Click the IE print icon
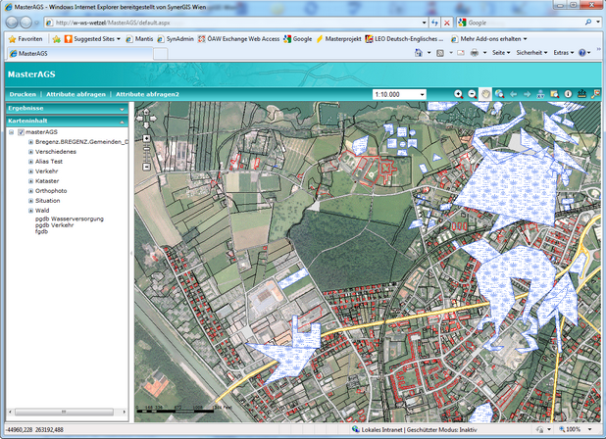 475,53
